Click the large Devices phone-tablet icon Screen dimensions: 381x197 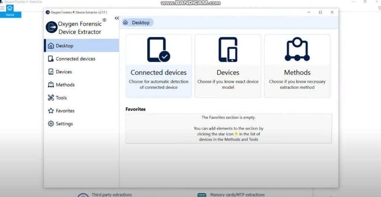click(x=228, y=50)
